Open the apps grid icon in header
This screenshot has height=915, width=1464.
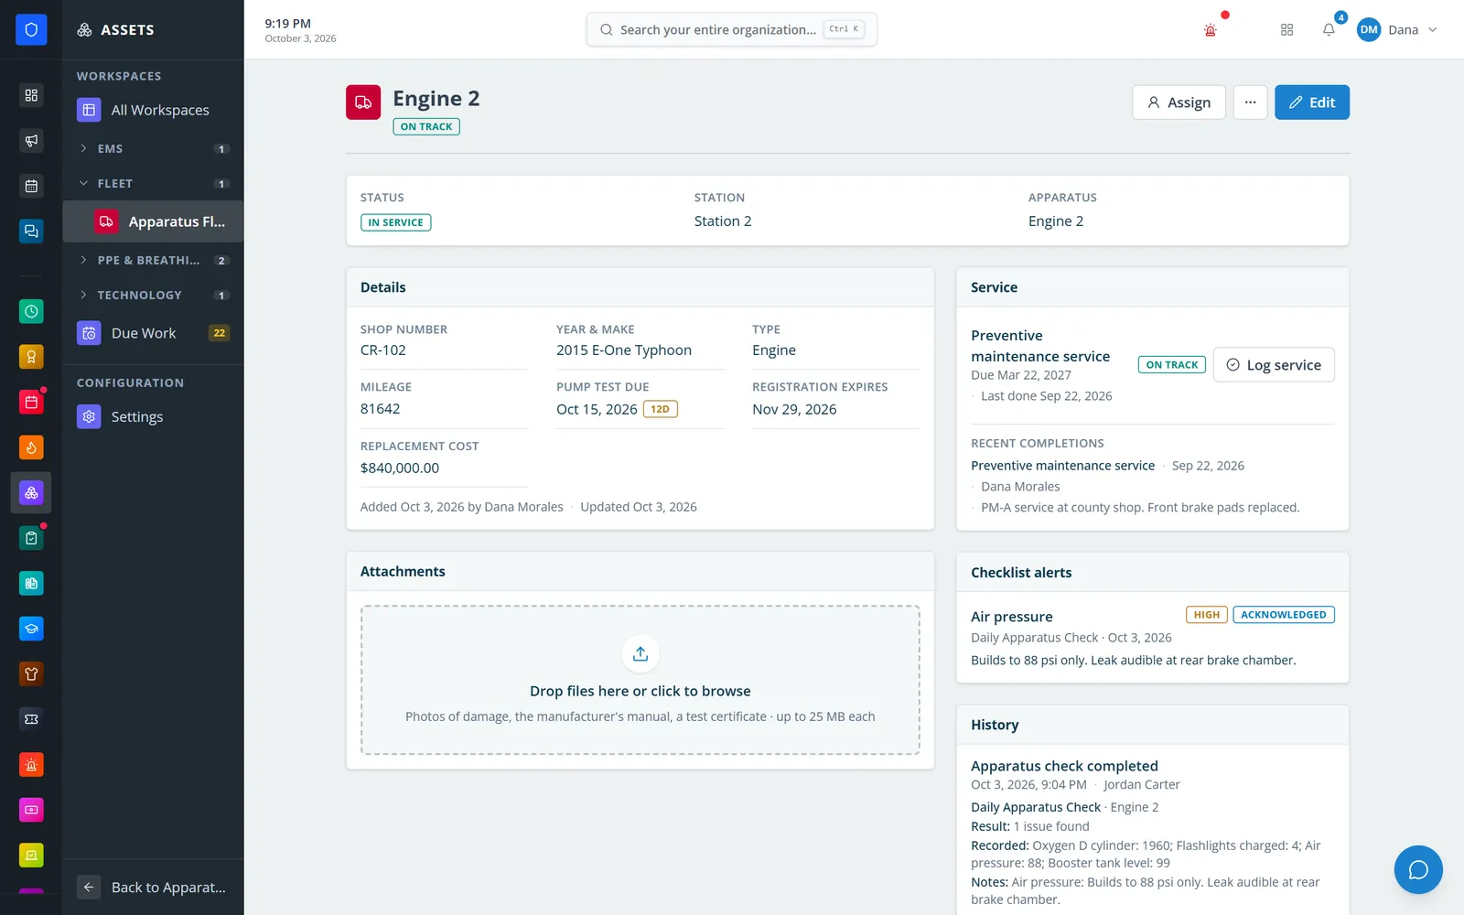pyautogui.click(x=1286, y=30)
